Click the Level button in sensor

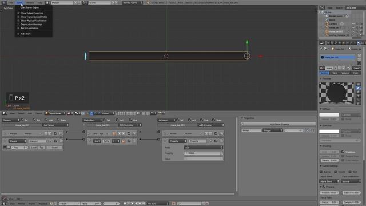click(34, 148)
